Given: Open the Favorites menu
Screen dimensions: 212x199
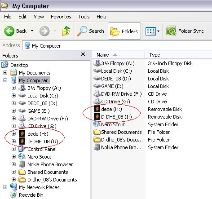Looking at the screenshot, I should (x=61, y=17).
